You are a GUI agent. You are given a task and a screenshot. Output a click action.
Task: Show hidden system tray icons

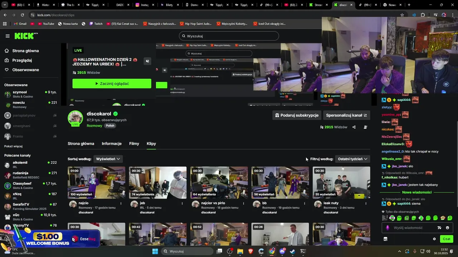(399, 251)
